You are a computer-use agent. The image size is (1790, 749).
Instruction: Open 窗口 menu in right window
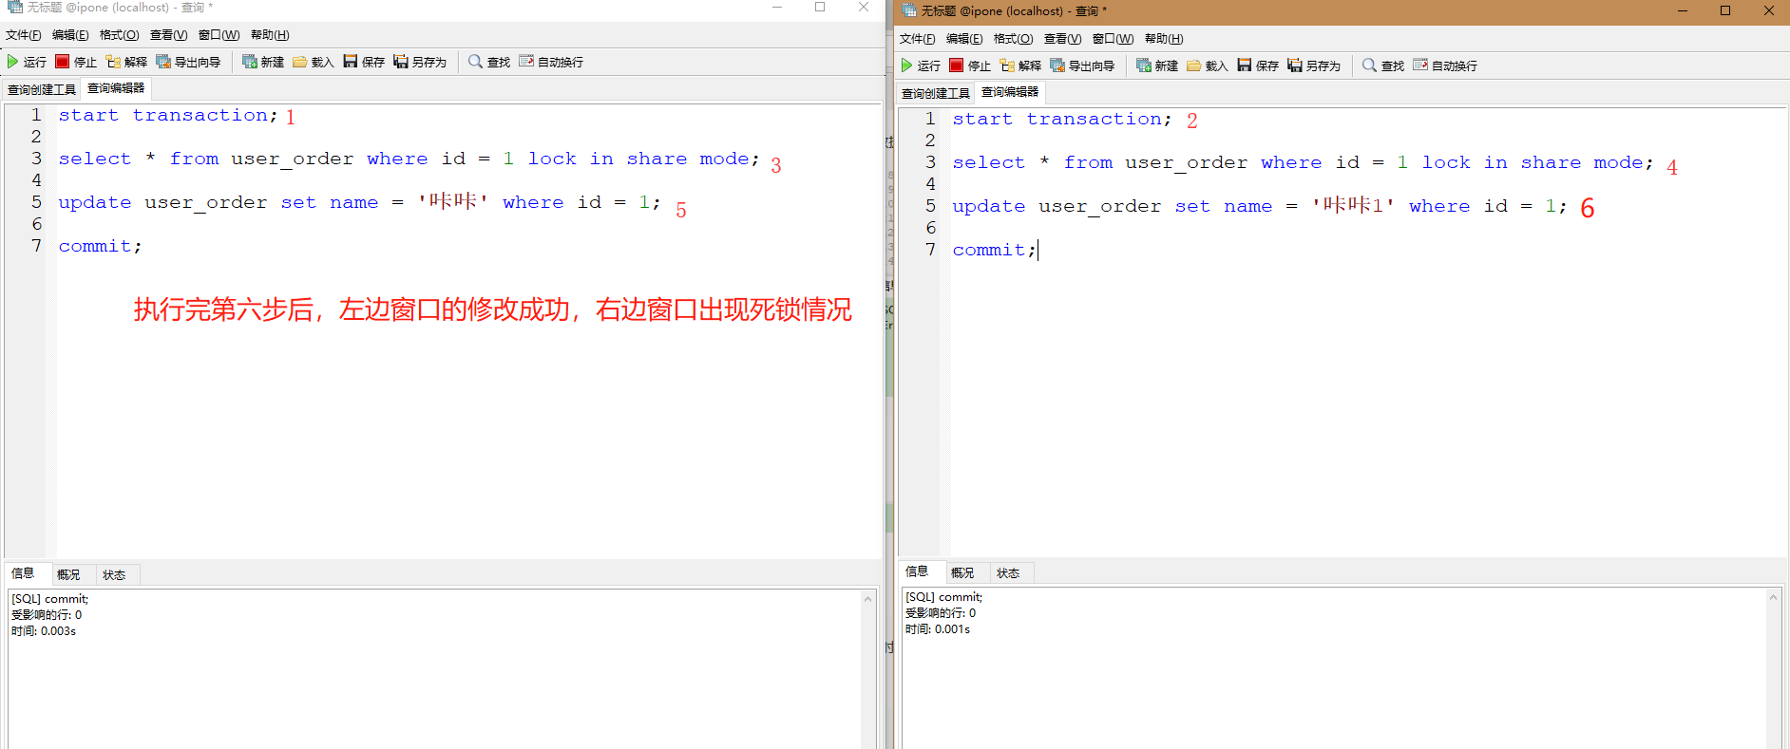pyautogui.click(x=1114, y=39)
